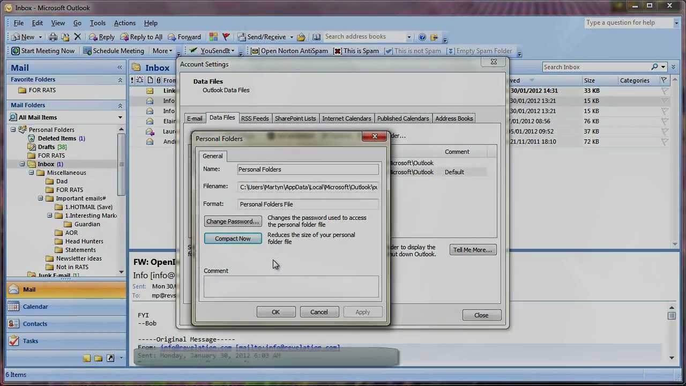The width and height of the screenshot is (686, 386).
Task: Open the Published Calendars tab
Action: 403,118
